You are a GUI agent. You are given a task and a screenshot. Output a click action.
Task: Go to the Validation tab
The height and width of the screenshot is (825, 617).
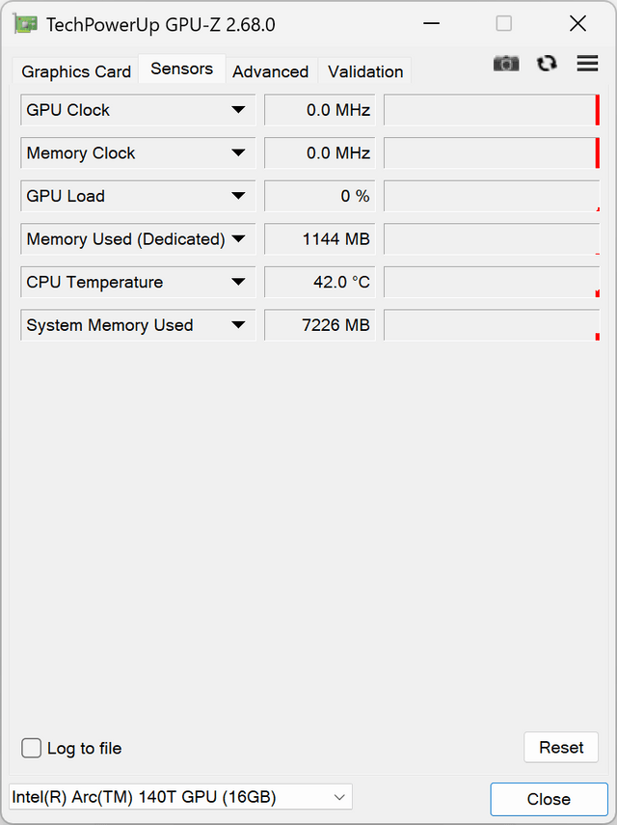[x=365, y=71]
